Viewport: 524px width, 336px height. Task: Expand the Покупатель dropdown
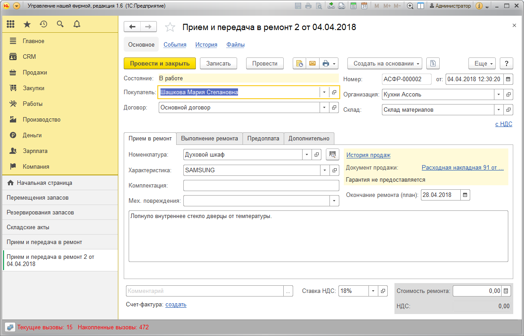coord(324,92)
